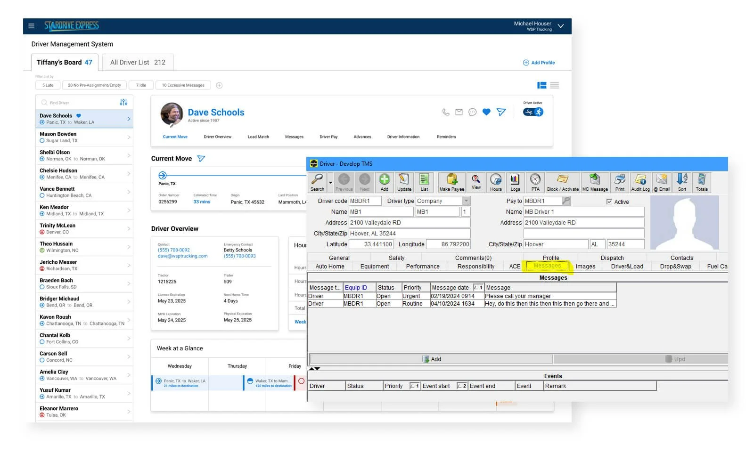The image size is (754, 453).
Task: Click the PTA clock icon
Action: [x=535, y=182]
